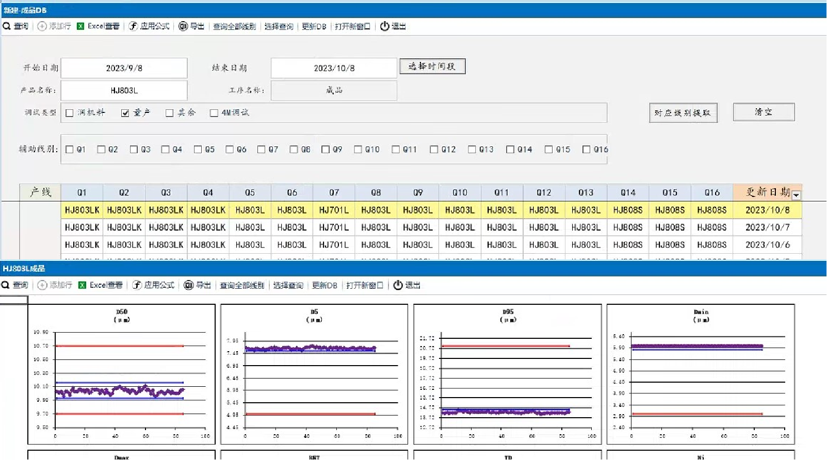Viewport: 827px width, 460px height.
Task: Click the 对应线别提取 button
Action: 683,113
